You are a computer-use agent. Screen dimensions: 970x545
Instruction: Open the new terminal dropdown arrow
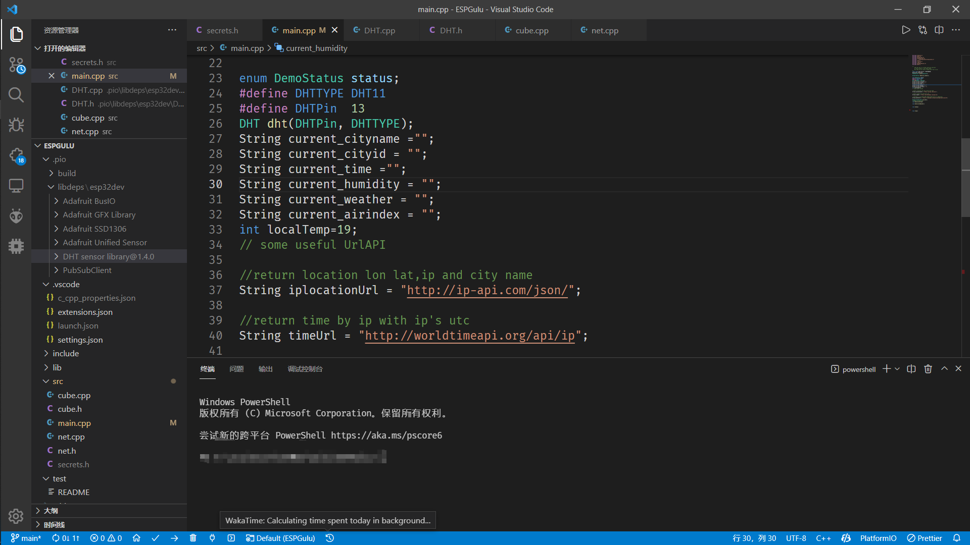[897, 369]
